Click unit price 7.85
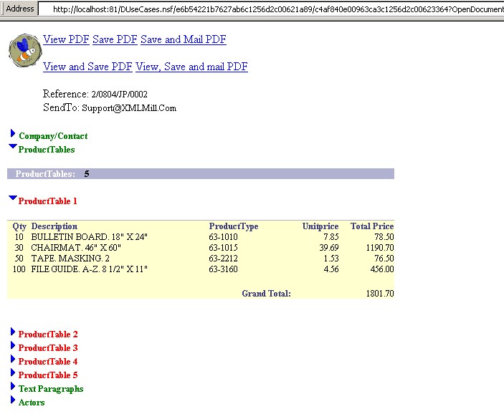Viewport: 504px width, 419px height. tap(331, 237)
